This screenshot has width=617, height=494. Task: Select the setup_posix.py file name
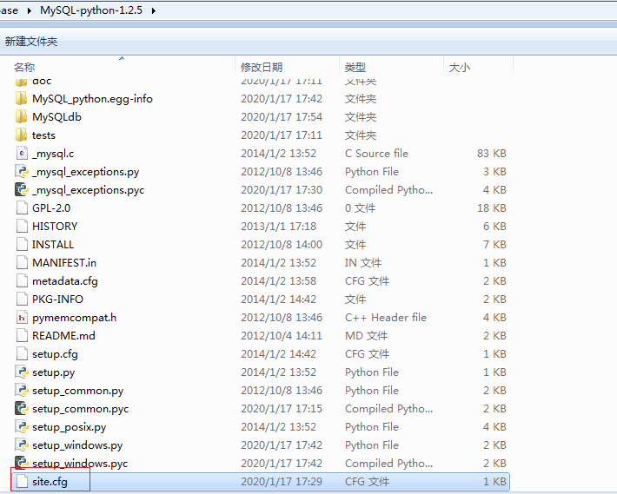coord(70,427)
